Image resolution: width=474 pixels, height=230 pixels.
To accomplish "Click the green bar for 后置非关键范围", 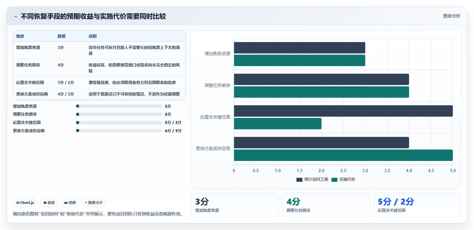I will (277, 124).
